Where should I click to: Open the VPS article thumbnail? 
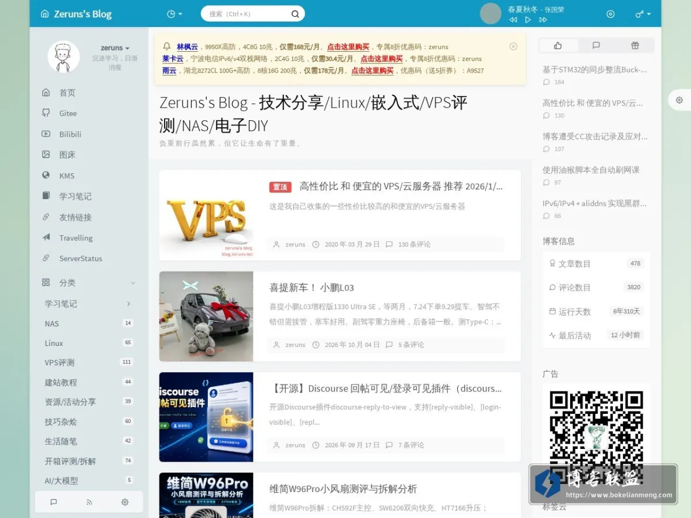206,215
